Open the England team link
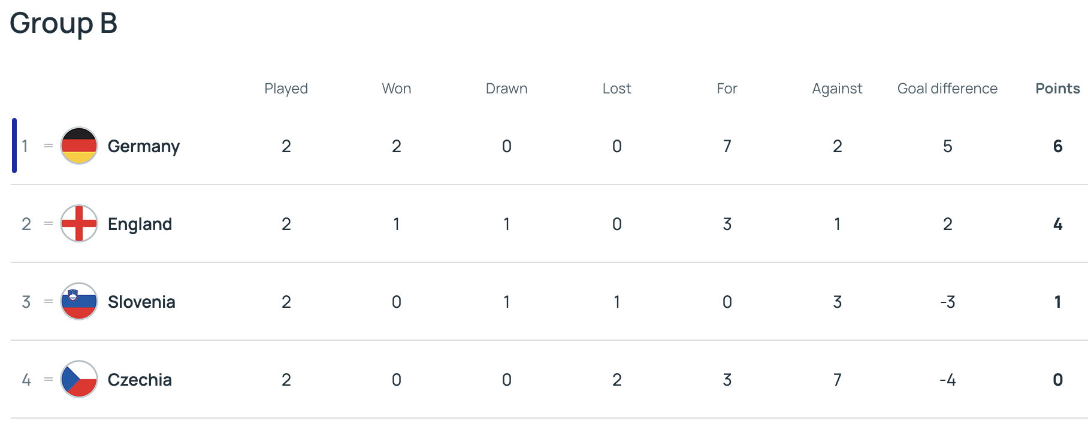 140,225
